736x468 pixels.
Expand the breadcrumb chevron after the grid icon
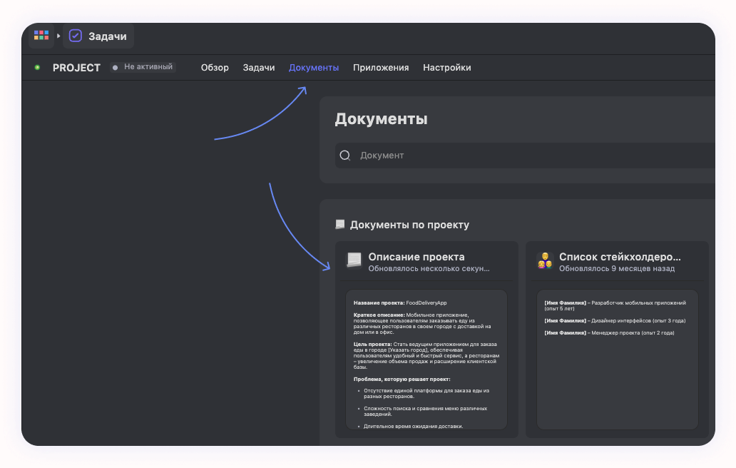[57, 35]
